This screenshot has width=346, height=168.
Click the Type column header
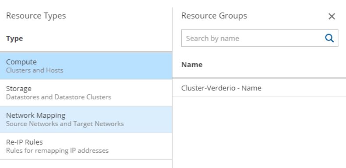coord(14,38)
